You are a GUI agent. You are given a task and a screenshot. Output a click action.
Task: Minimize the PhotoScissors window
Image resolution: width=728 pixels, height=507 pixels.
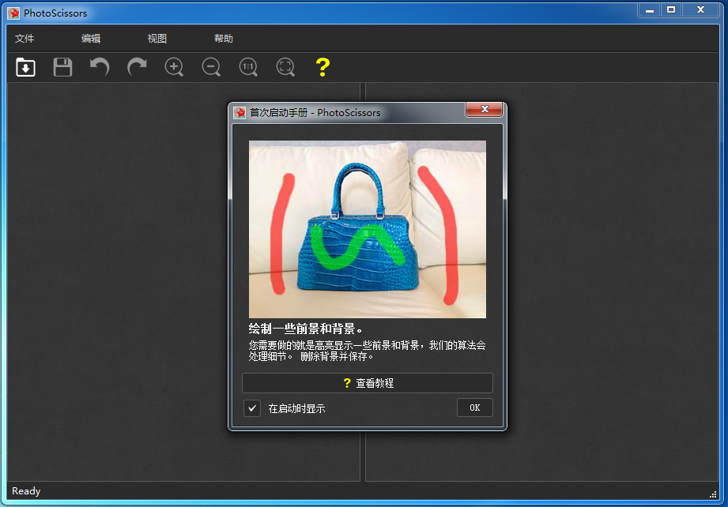tap(650, 10)
